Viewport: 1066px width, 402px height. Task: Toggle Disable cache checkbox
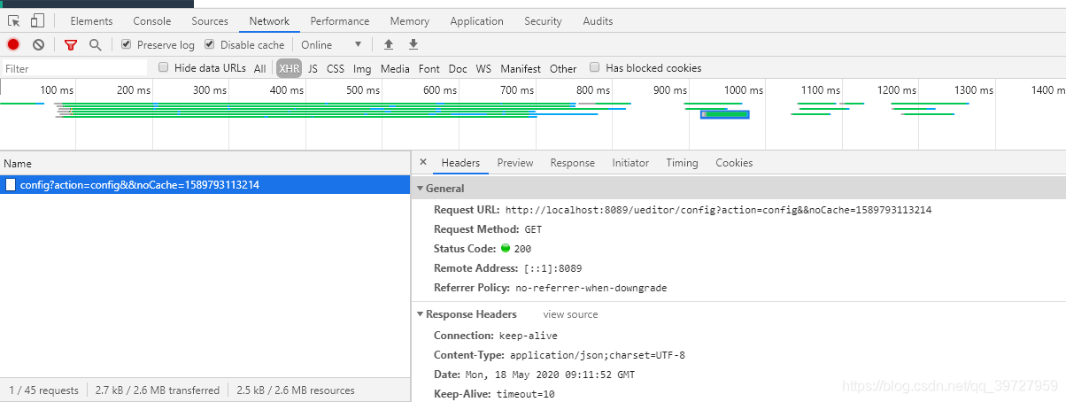210,44
